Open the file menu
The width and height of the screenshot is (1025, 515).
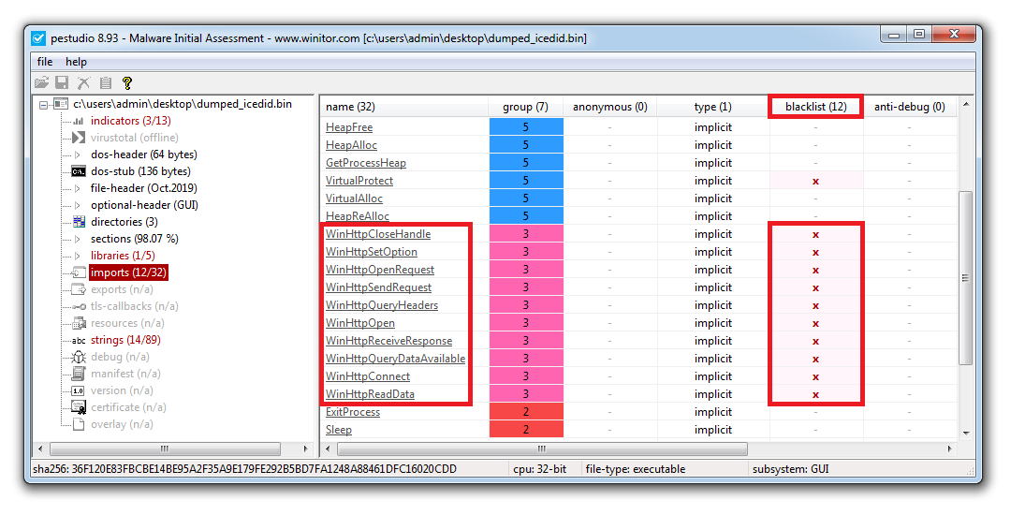point(45,62)
